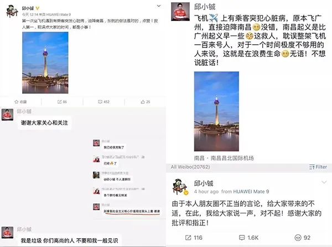The image size is (332, 247).
Task: Expand the chevron on the apology post
Action: [324, 182]
